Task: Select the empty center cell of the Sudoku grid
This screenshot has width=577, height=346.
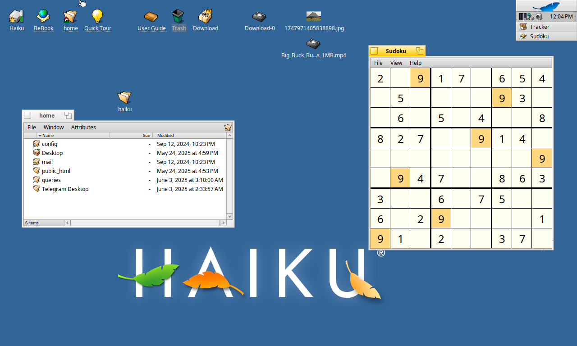Action: coord(461,158)
